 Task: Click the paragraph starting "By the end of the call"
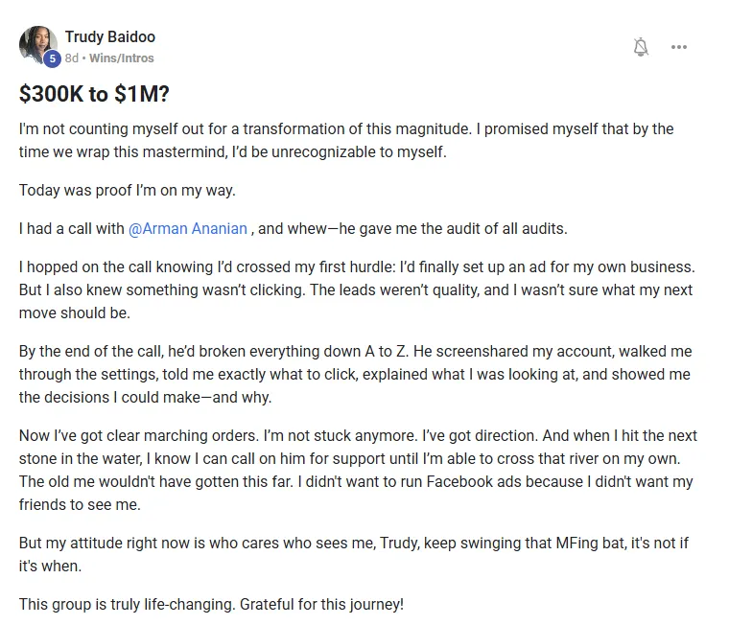tap(355, 374)
